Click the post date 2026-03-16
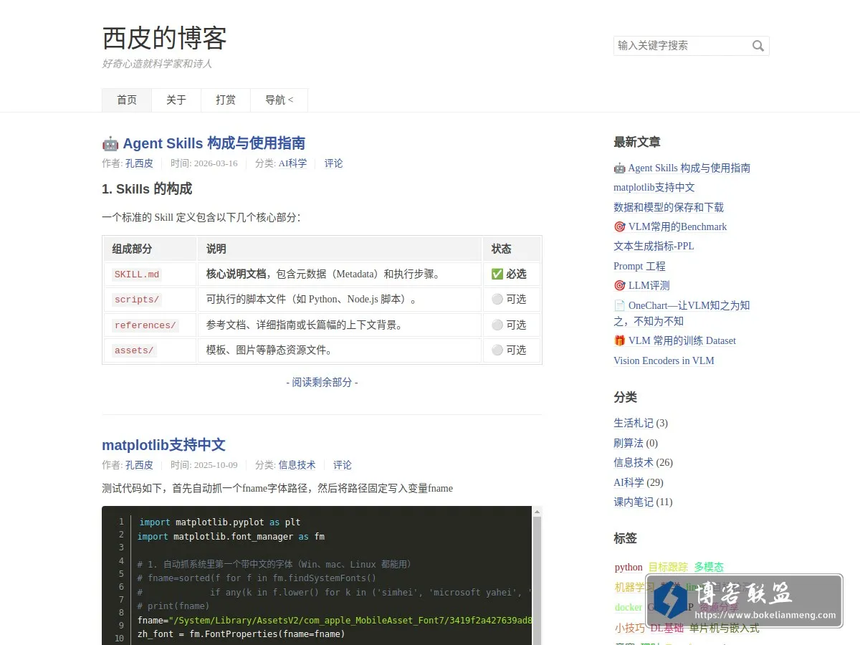Screen dimensions: 860x645 click(216, 163)
